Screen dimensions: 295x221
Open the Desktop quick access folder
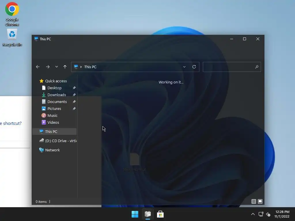[54, 88]
